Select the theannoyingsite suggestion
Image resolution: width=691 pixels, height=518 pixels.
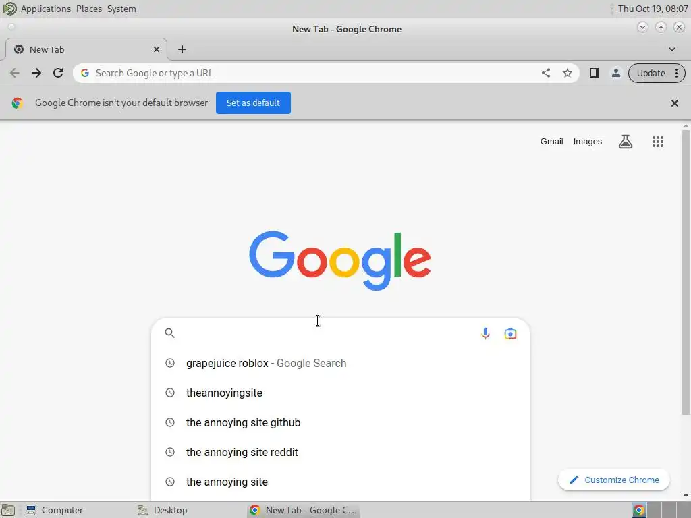click(340, 393)
